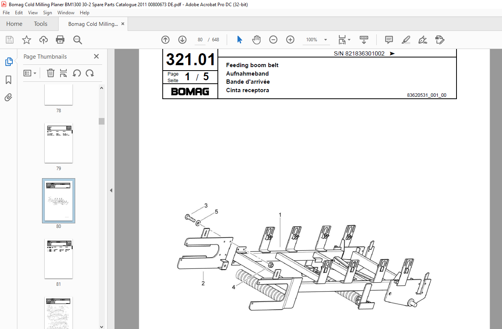
Task: Select the page 81 thumbnail
Action: pos(59,259)
